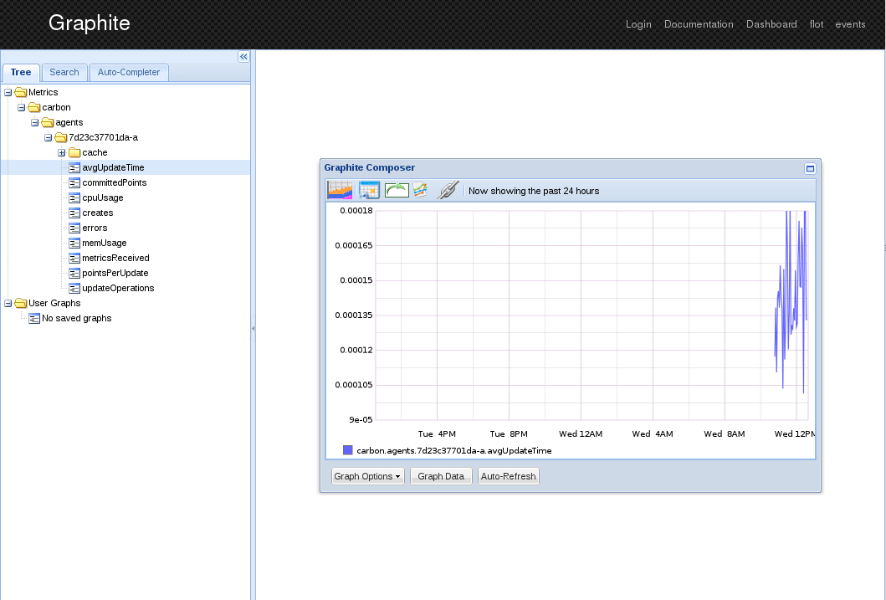Collapse the left tree panel with double-chevron
The image size is (886, 600).
[x=243, y=57]
